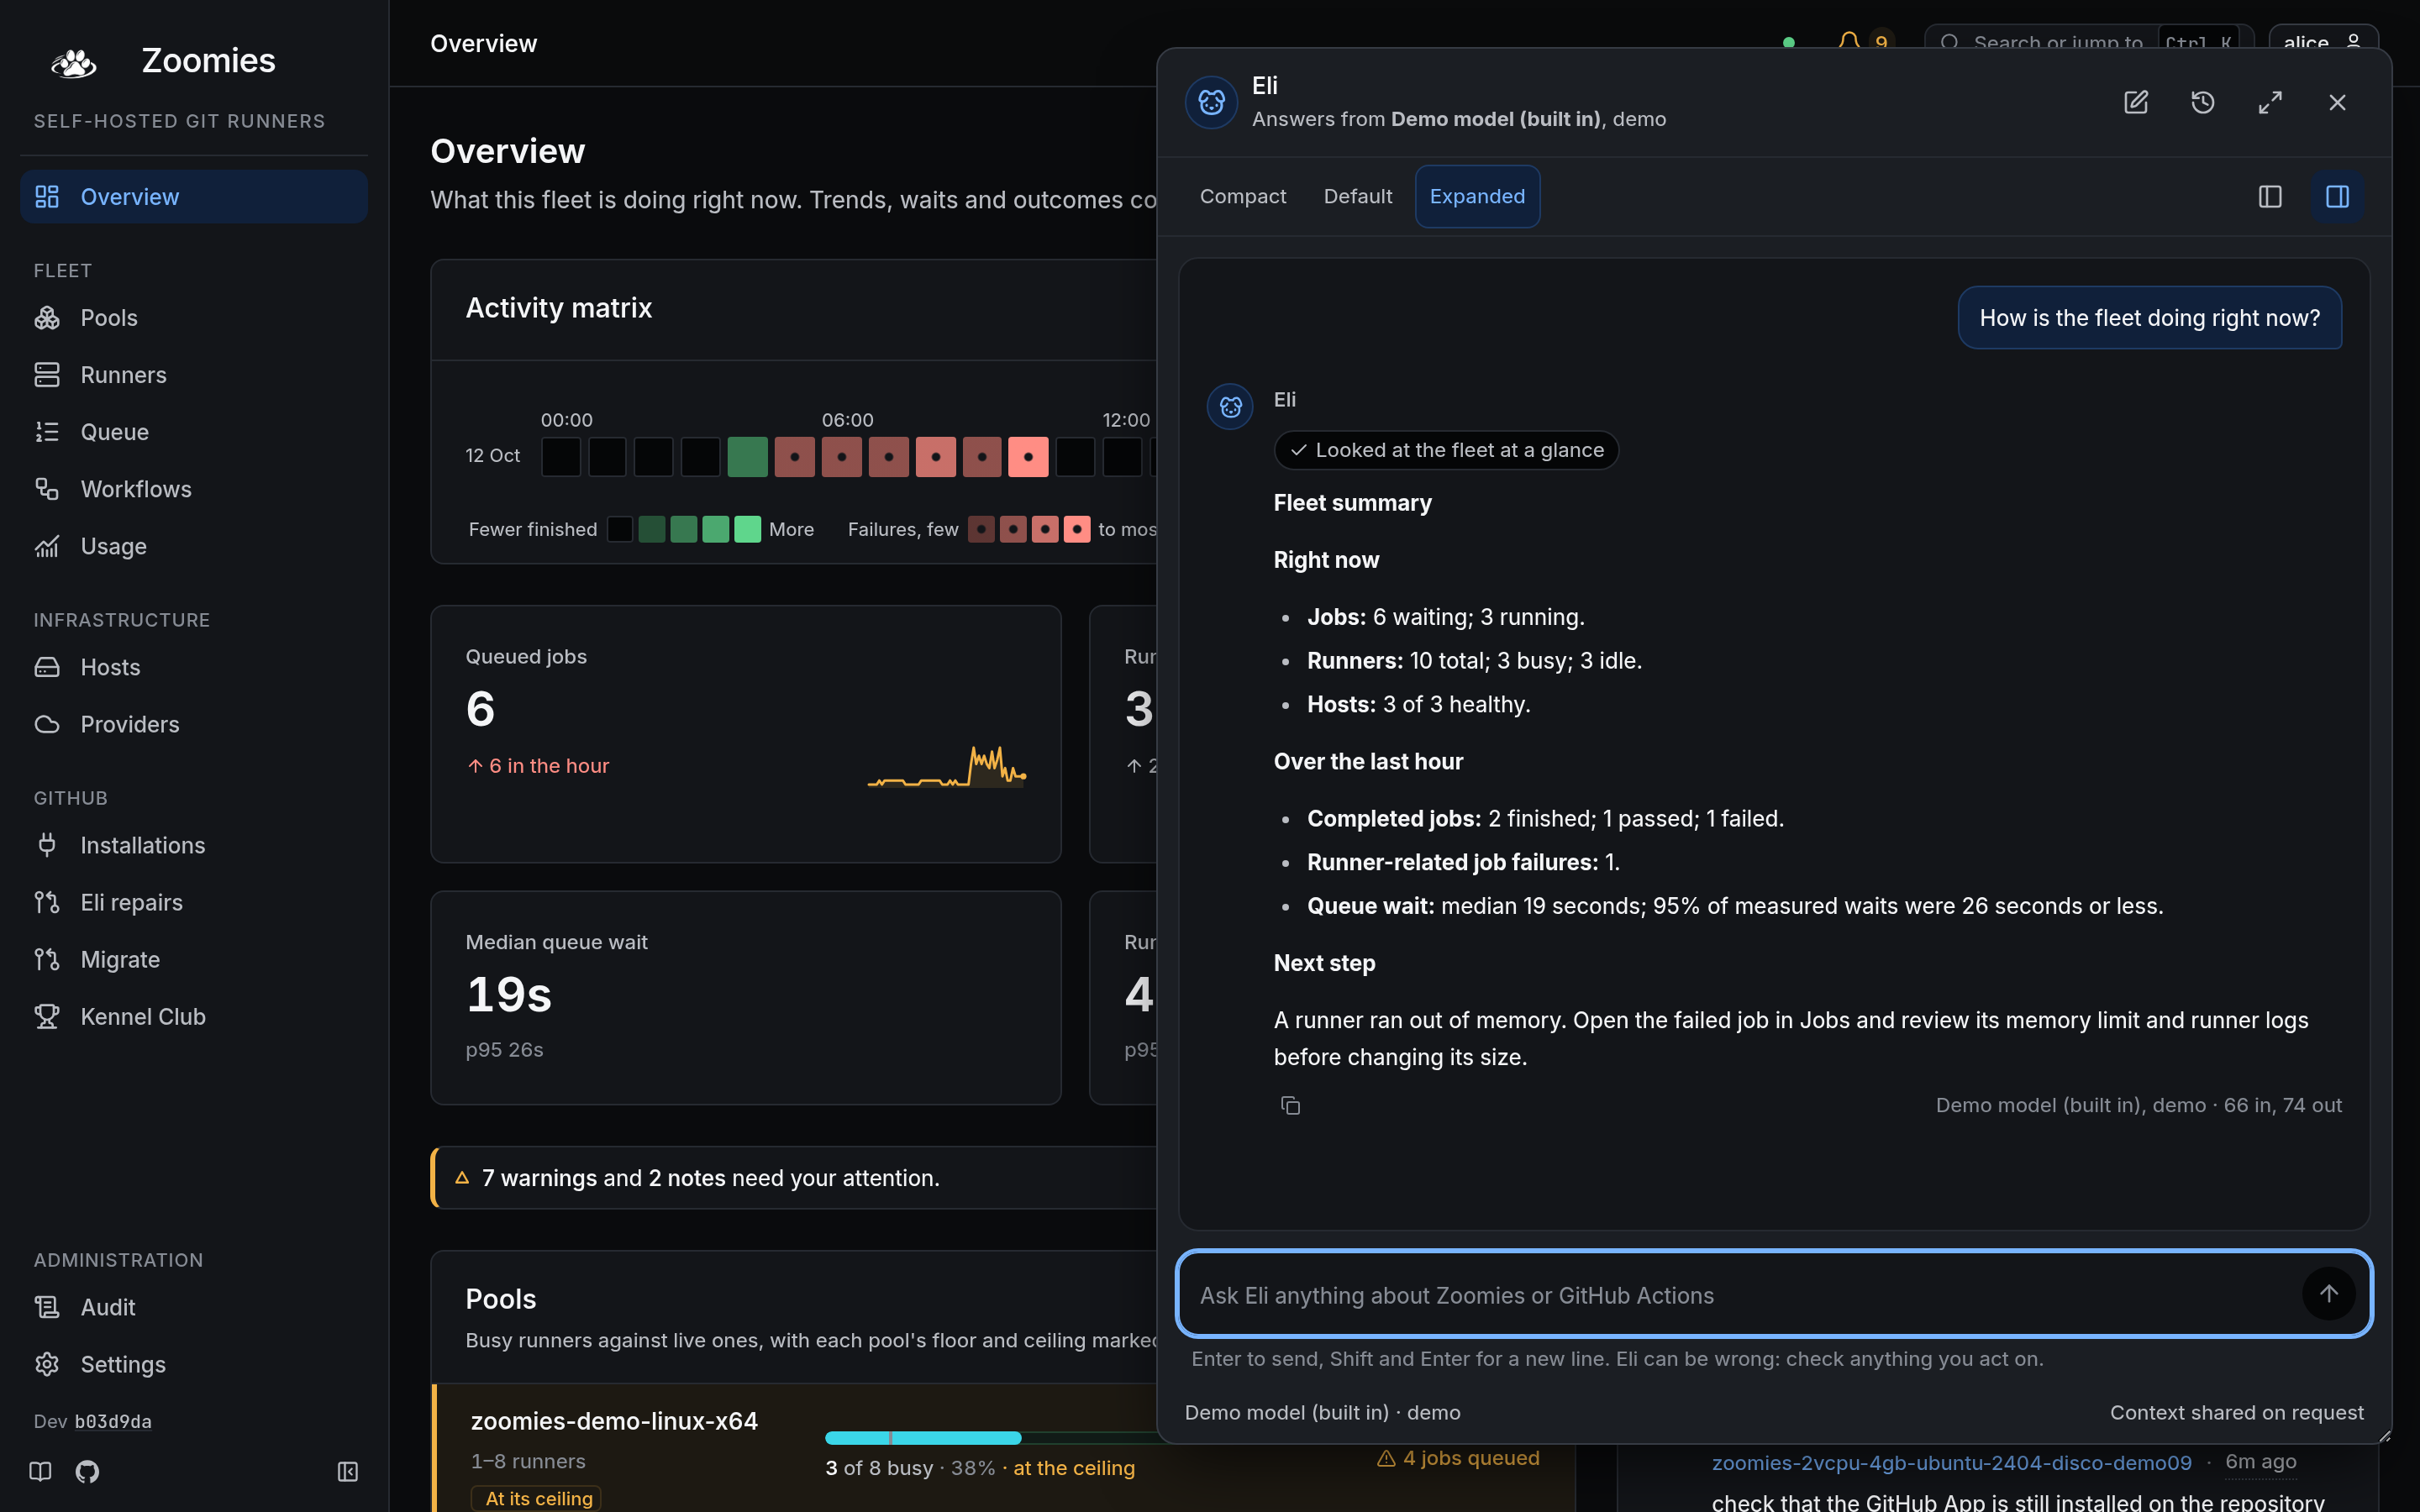The image size is (2420, 1512).
Task: Open Providers under Infrastructure
Action: (193, 724)
